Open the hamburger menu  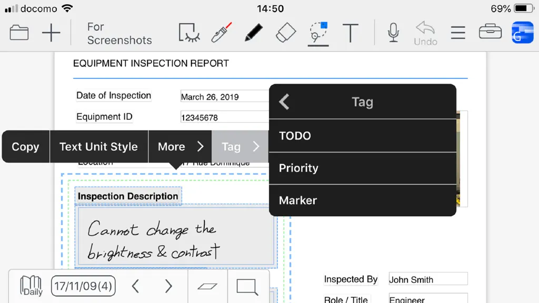click(458, 33)
